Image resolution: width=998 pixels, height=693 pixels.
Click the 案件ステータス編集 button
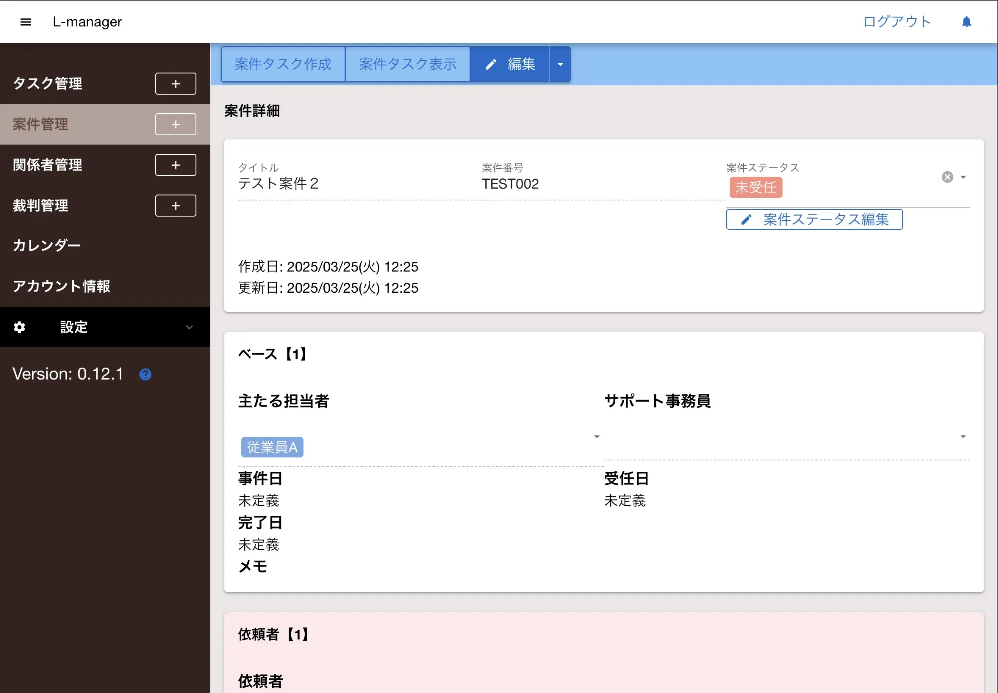click(x=814, y=220)
